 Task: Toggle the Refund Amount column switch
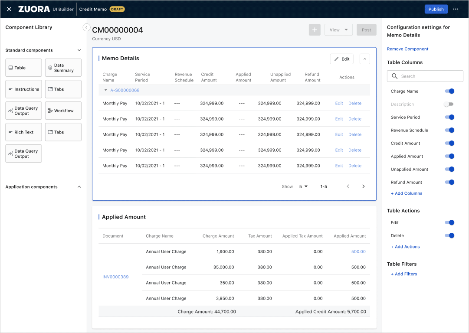pos(449,183)
